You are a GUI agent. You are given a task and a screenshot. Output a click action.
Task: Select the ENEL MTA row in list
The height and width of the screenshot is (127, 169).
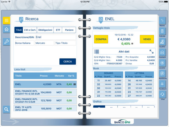click(x=45, y=84)
